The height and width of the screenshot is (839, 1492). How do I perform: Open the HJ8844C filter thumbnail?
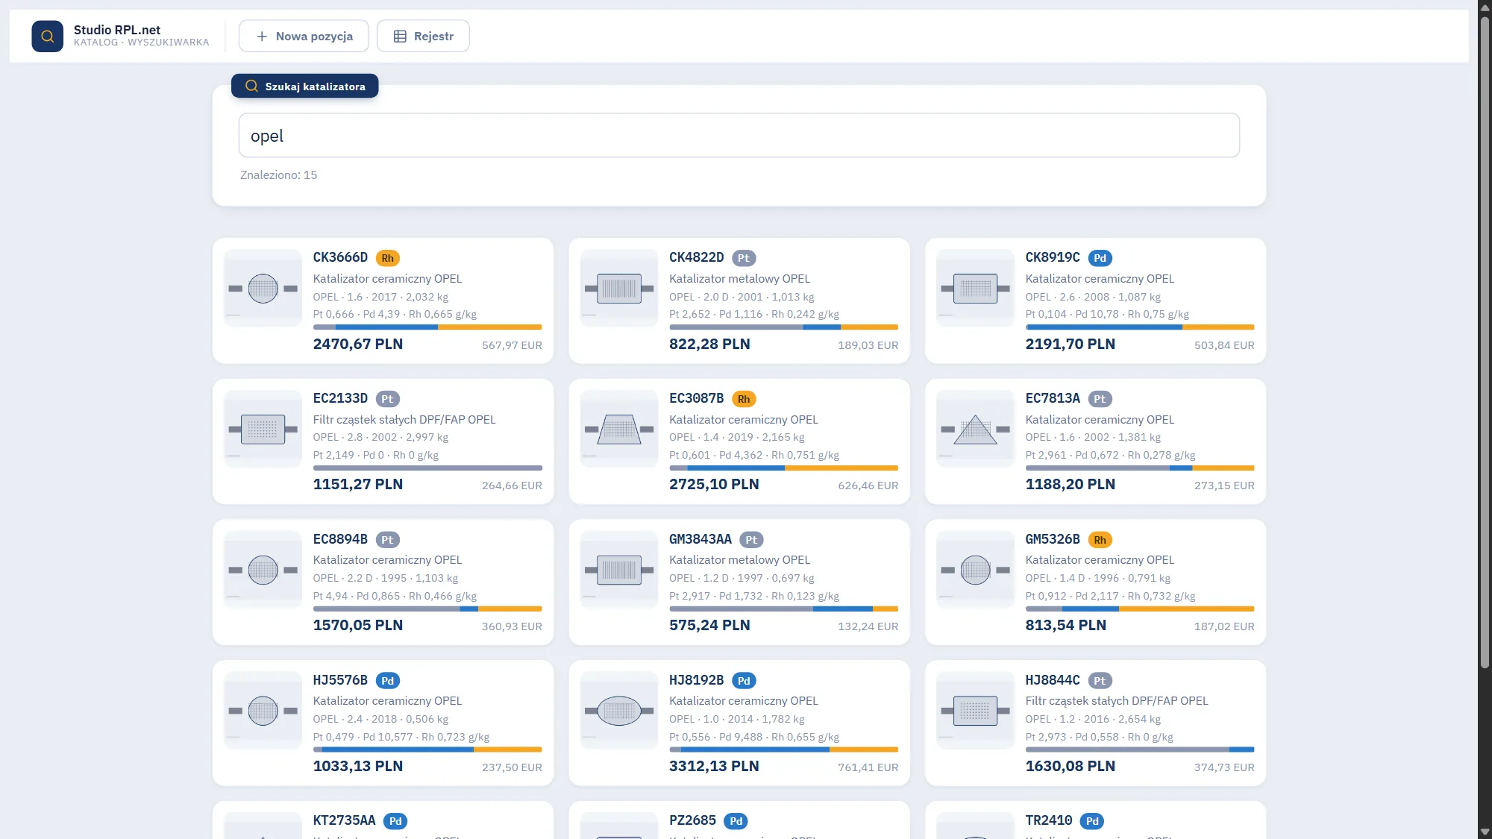(x=975, y=711)
